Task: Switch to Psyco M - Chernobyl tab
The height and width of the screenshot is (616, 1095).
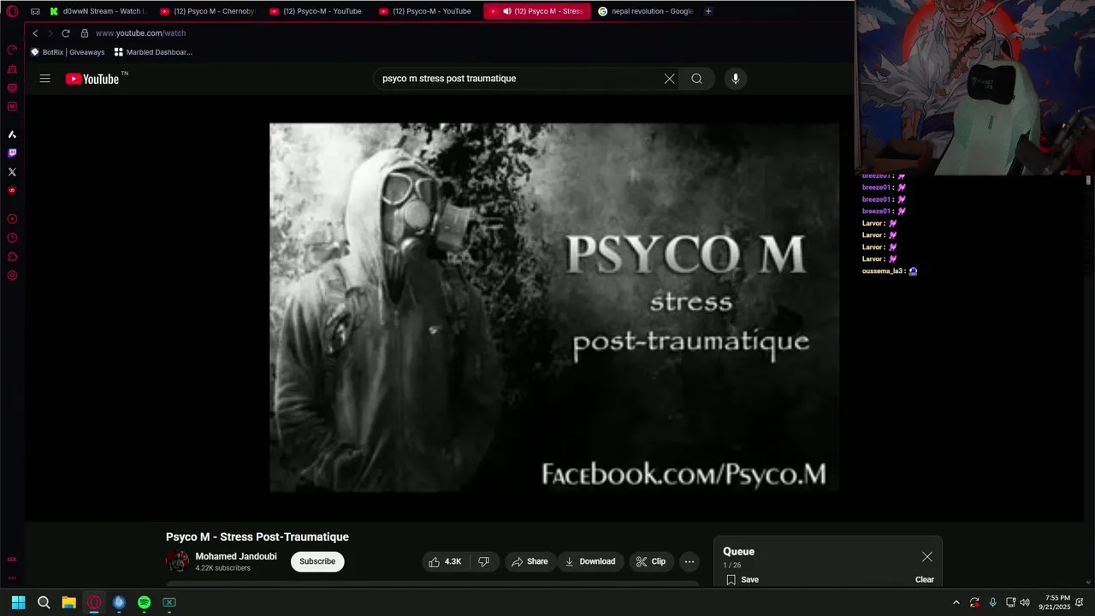Action: (x=209, y=11)
